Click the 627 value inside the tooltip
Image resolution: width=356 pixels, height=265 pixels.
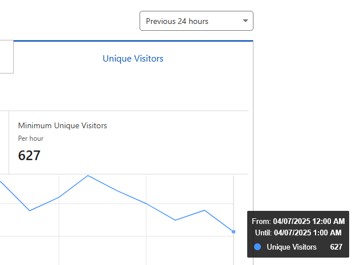point(336,247)
